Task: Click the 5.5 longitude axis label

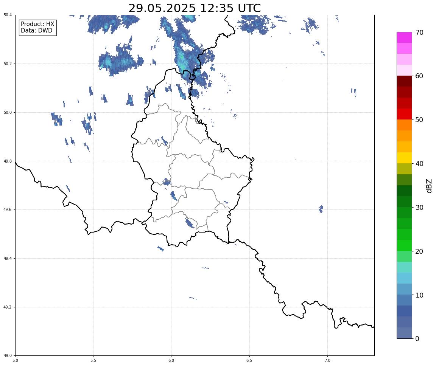Action: (93, 360)
